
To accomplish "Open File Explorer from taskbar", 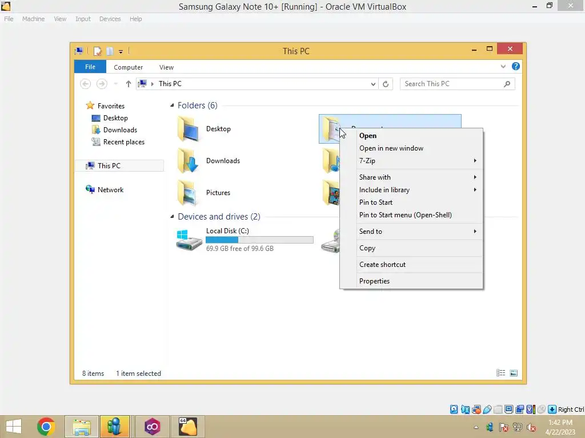I will pyautogui.click(x=82, y=427).
